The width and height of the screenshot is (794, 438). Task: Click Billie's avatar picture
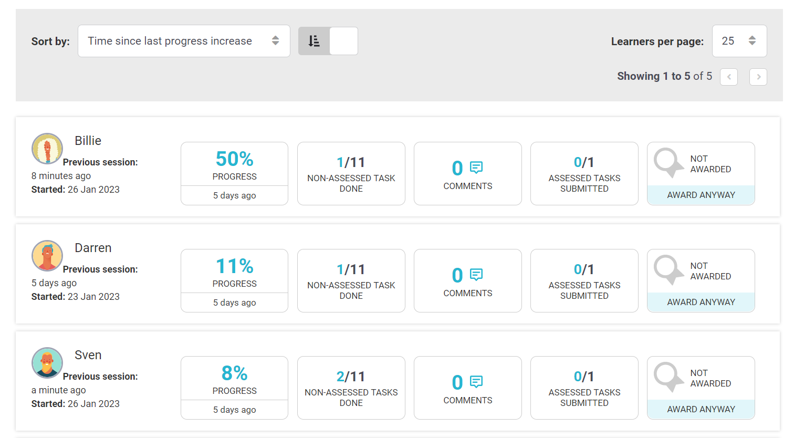coord(47,149)
